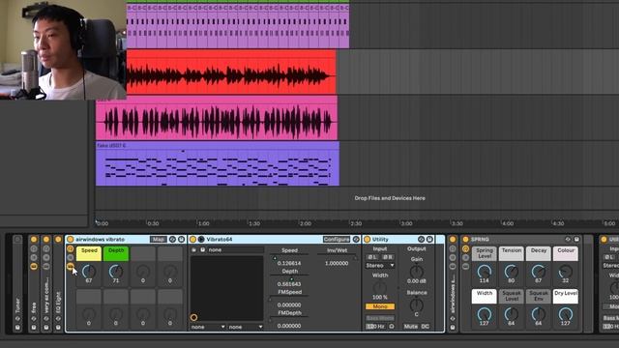This screenshot has height=348, width=619.
Task: Click the Spring Level macro knob
Action: click(484, 272)
